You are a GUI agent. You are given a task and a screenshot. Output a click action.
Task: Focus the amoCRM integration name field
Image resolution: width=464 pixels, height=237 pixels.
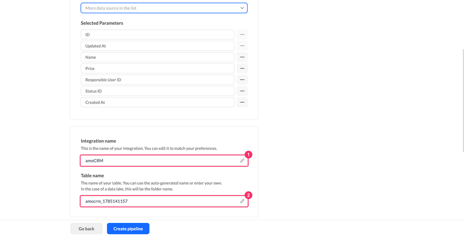(164, 161)
